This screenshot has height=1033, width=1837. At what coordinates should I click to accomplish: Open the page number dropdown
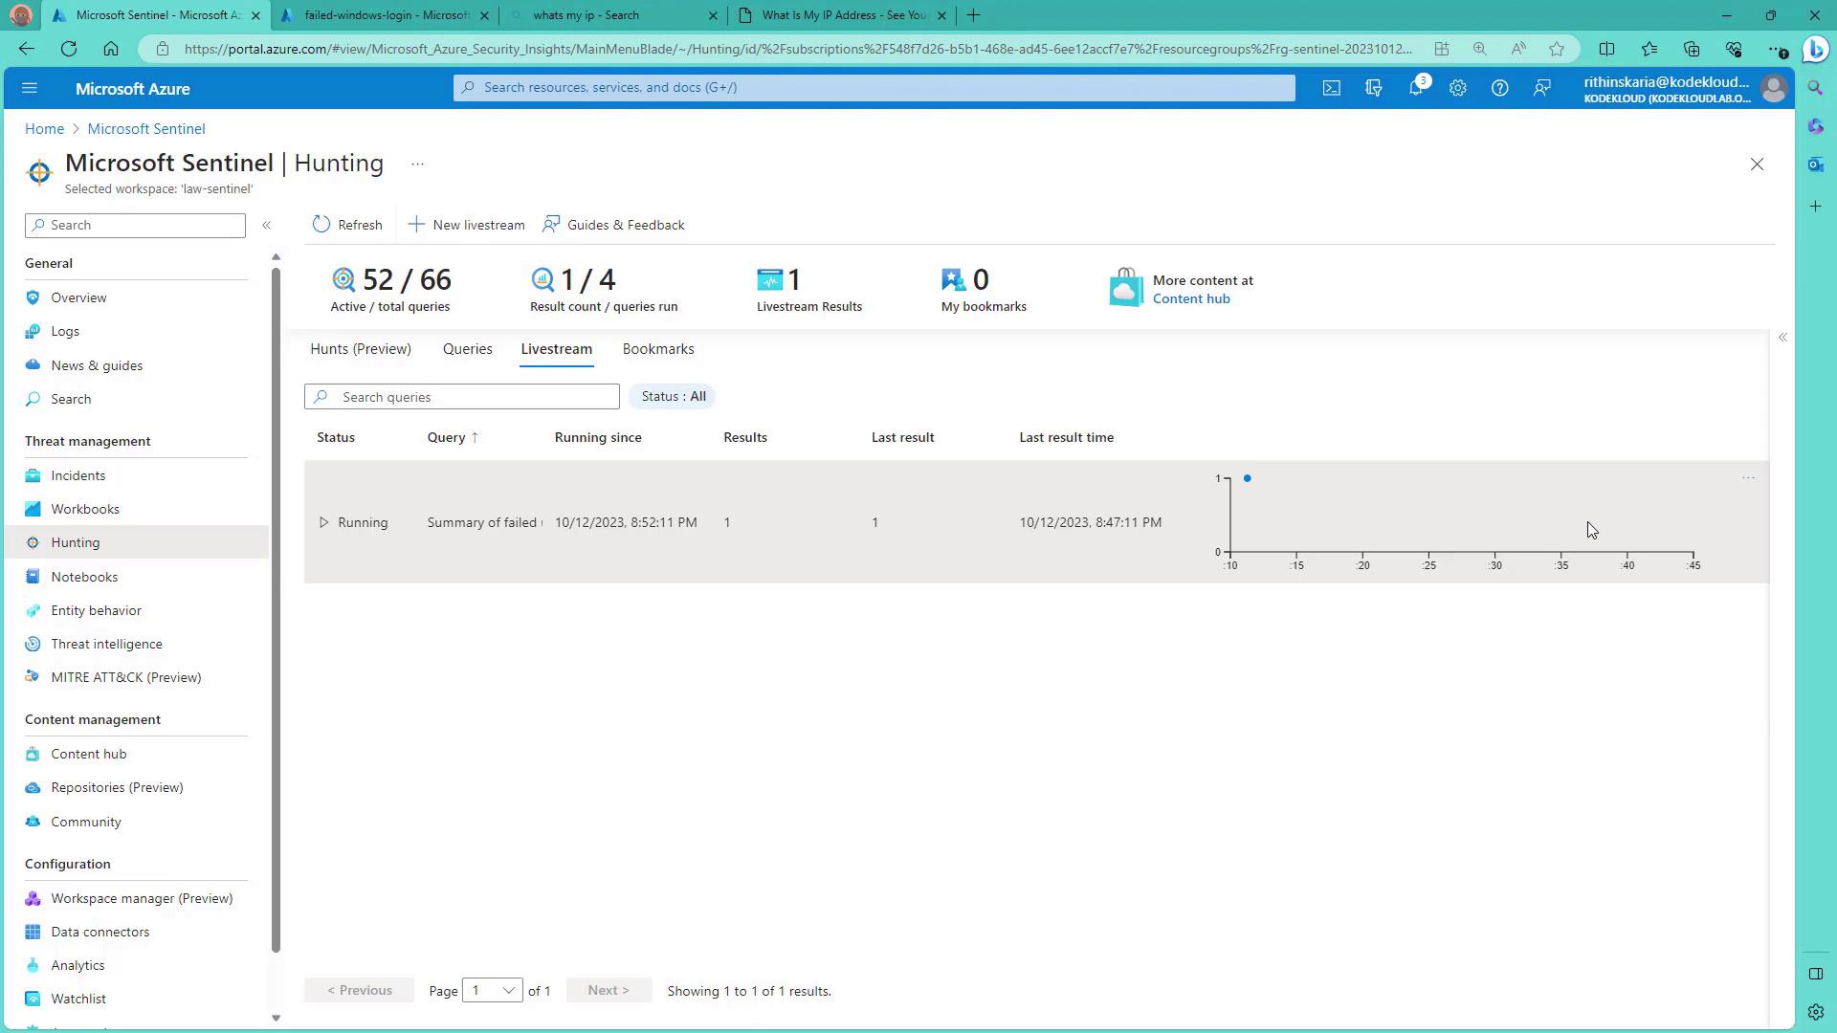point(492,991)
